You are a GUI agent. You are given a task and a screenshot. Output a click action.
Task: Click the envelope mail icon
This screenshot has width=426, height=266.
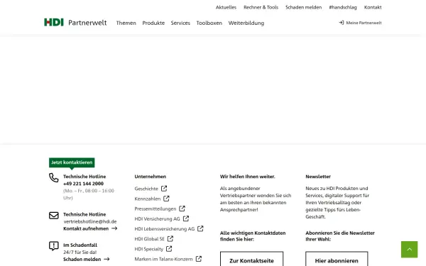tap(54, 215)
